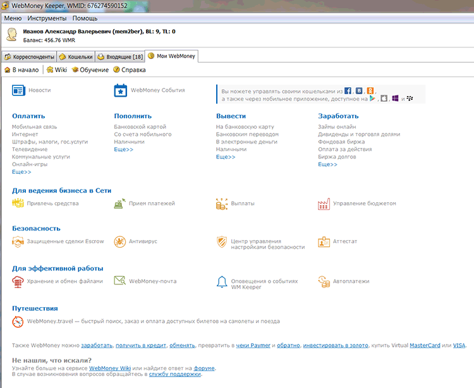
Task: Open Займы онлайн
Action: (x=337, y=126)
